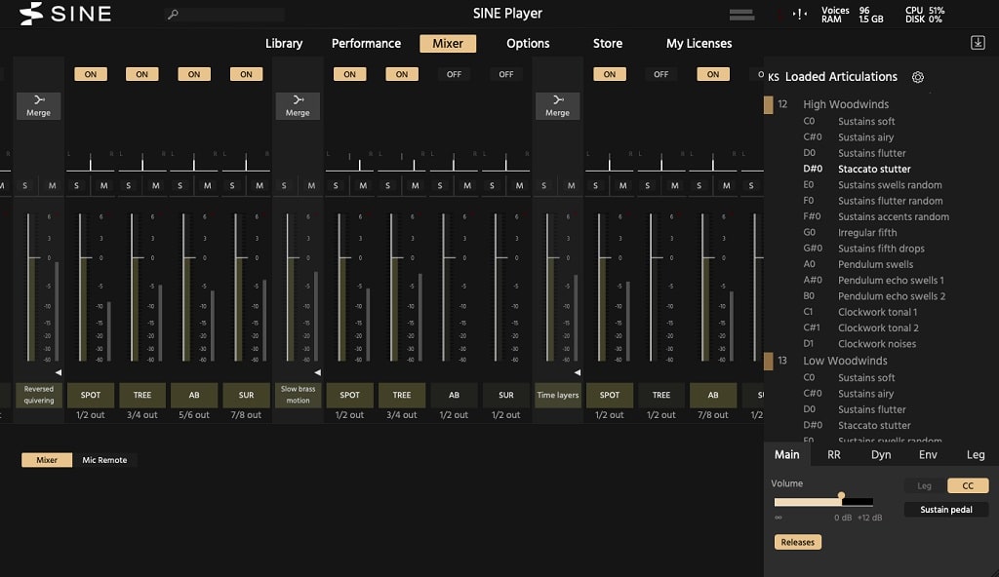Image resolution: width=999 pixels, height=577 pixels.
Task: Switch to the Performance tab
Action: click(x=366, y=44)
